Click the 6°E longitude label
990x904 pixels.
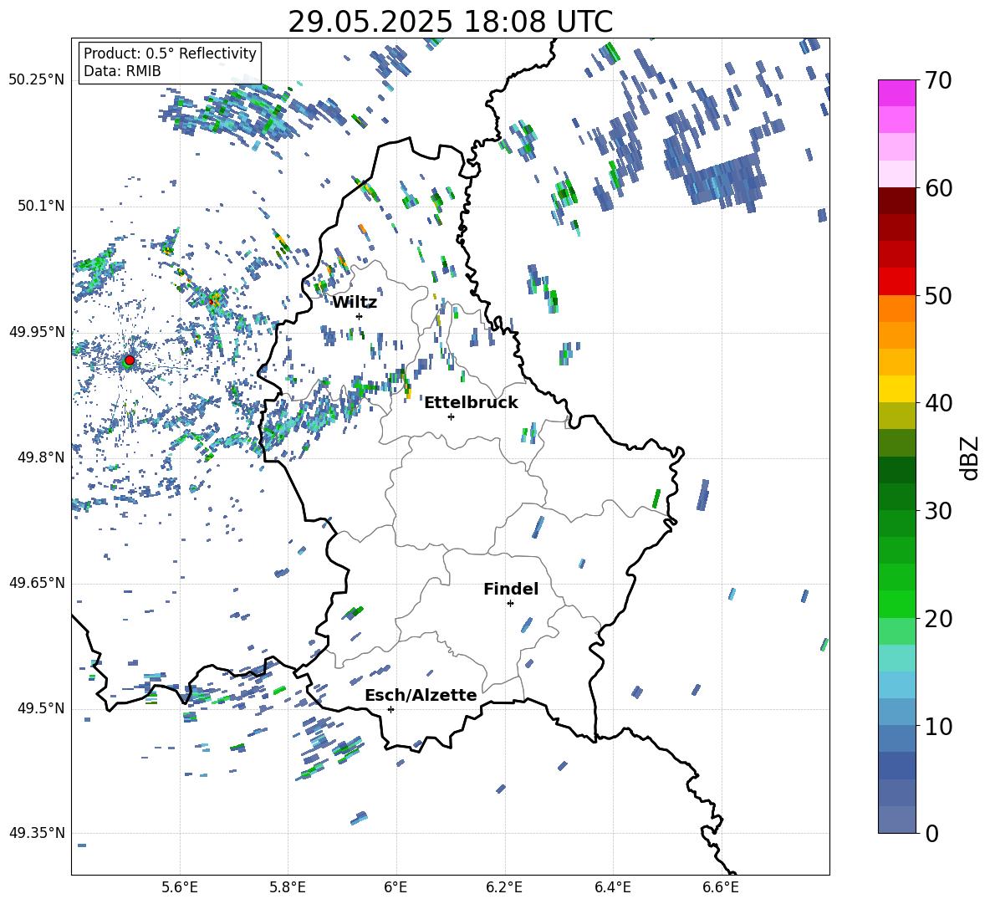[x=395, y=887]
